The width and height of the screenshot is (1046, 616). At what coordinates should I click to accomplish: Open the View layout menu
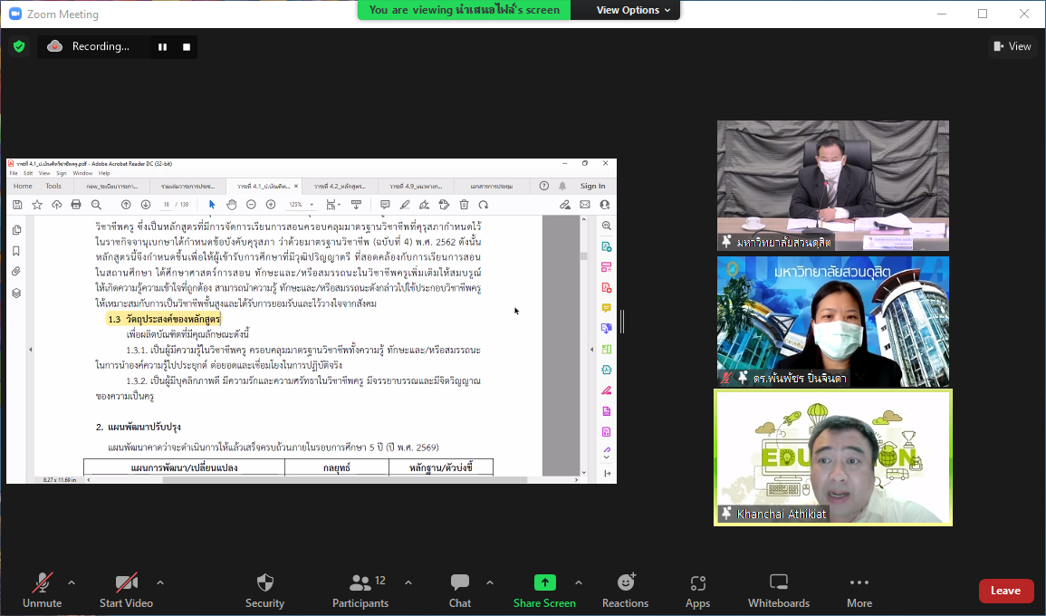[1012, 46]
